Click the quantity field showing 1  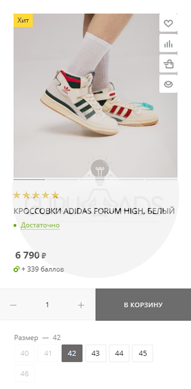click(47, 305)
